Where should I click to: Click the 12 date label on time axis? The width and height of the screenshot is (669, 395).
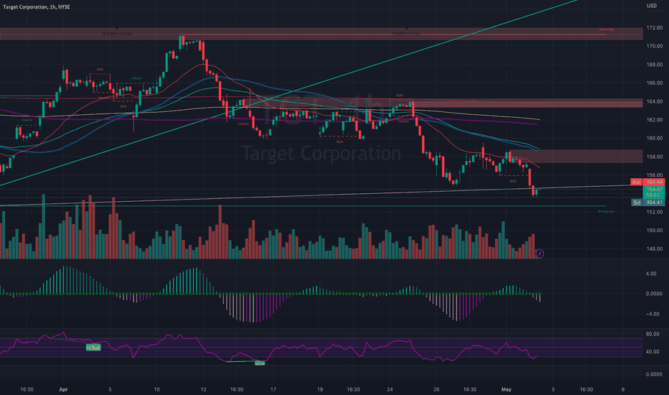pyautogui.click(x=203, y=389)
